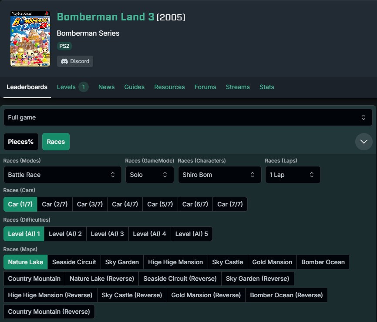Viewport: 377px width, 322px height.
Task: Select Car (6/7) option
Action: [195, 204]
